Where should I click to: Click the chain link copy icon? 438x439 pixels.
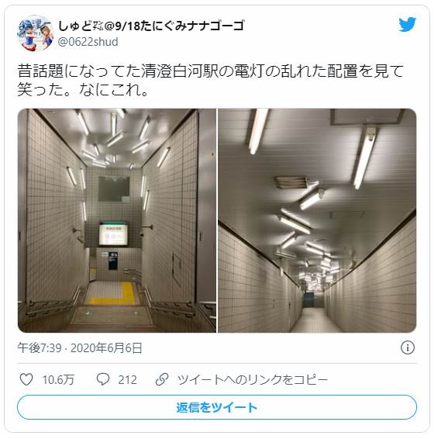pos(162,379)
